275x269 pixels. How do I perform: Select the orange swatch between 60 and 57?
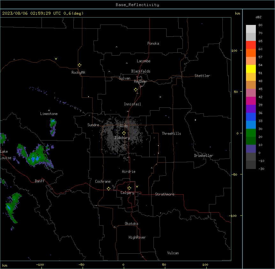tap(251, 53)
